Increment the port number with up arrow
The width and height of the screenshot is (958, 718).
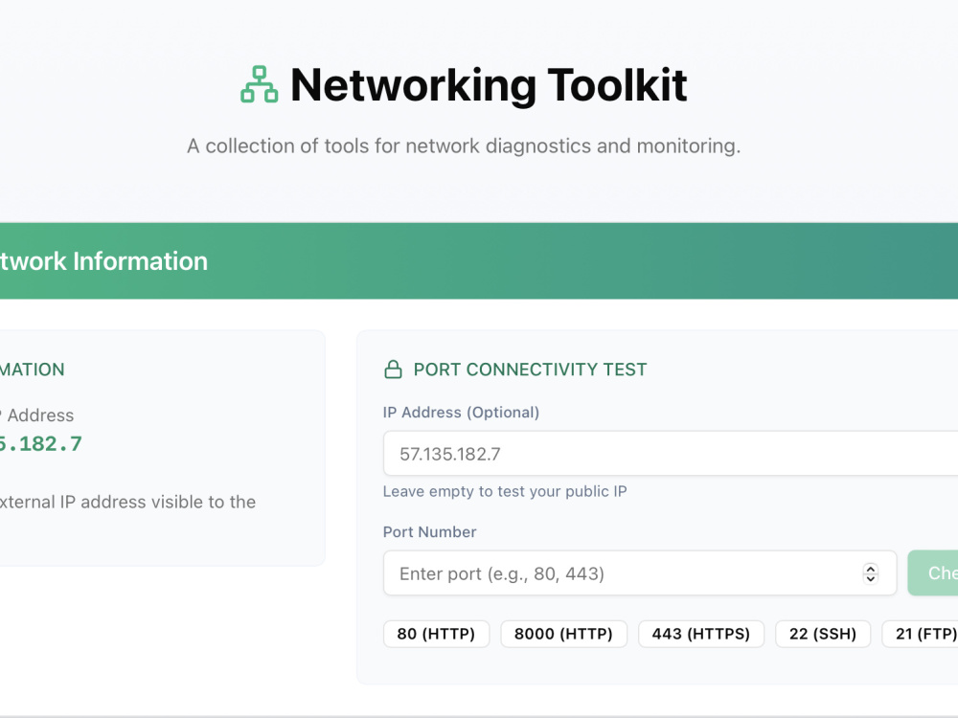coord(871,569)
